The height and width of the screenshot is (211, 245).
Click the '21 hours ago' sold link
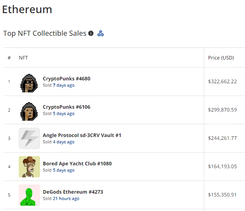point(66,199)
